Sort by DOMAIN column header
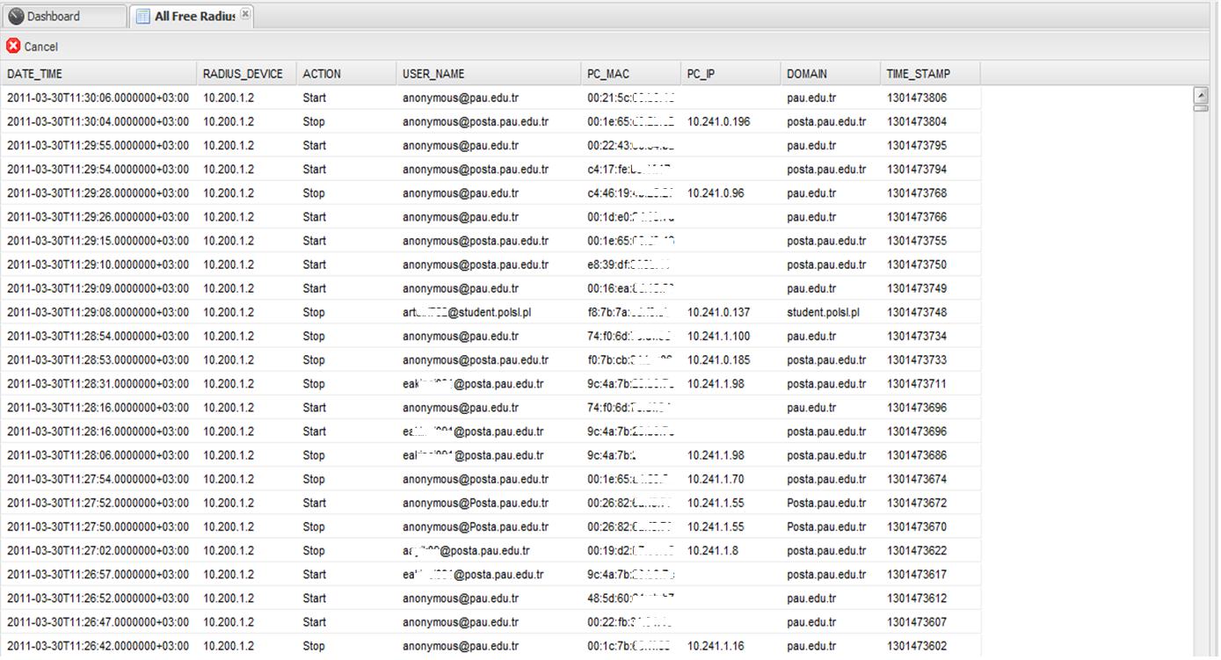The width and height of the screenshot is (1221, 660). [831, 74]
